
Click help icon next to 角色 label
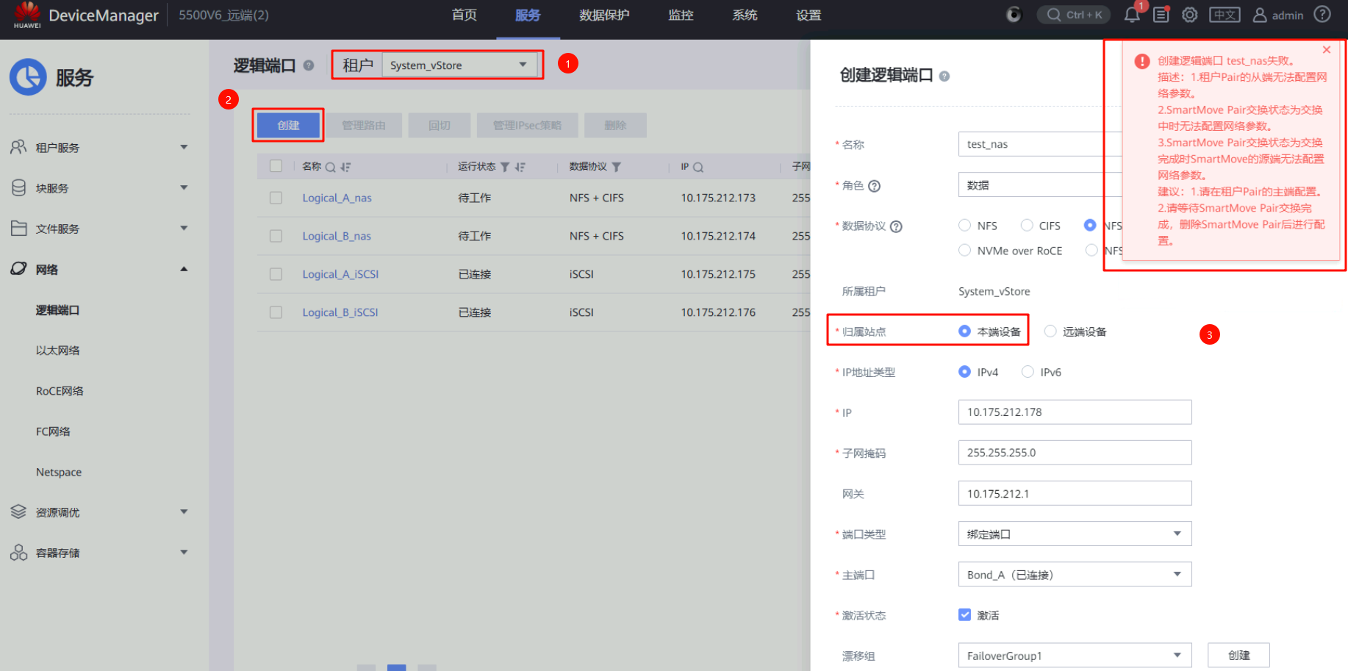point(874,186)
